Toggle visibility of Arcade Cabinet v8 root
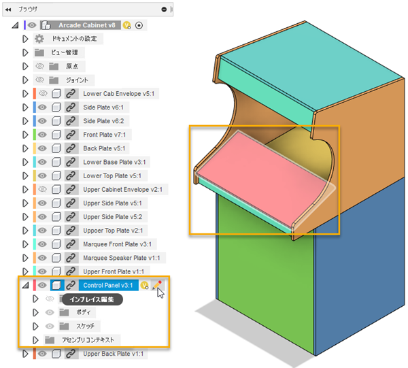The width and height of the screenshot is (408, 368). [32, 25]
